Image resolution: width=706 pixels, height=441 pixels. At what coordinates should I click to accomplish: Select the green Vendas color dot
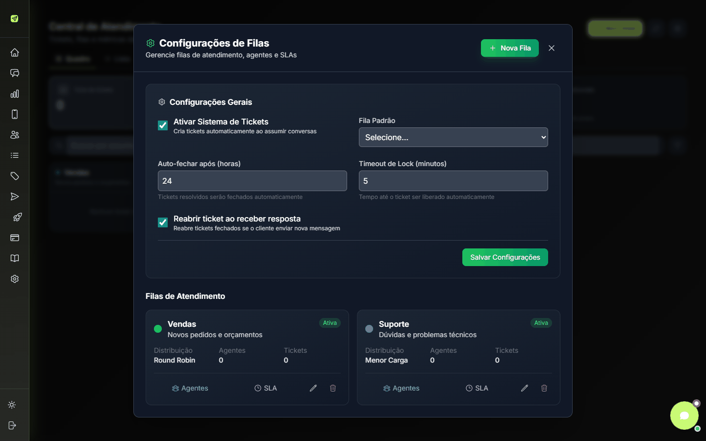pyautogui.click(x=158, y=329)
